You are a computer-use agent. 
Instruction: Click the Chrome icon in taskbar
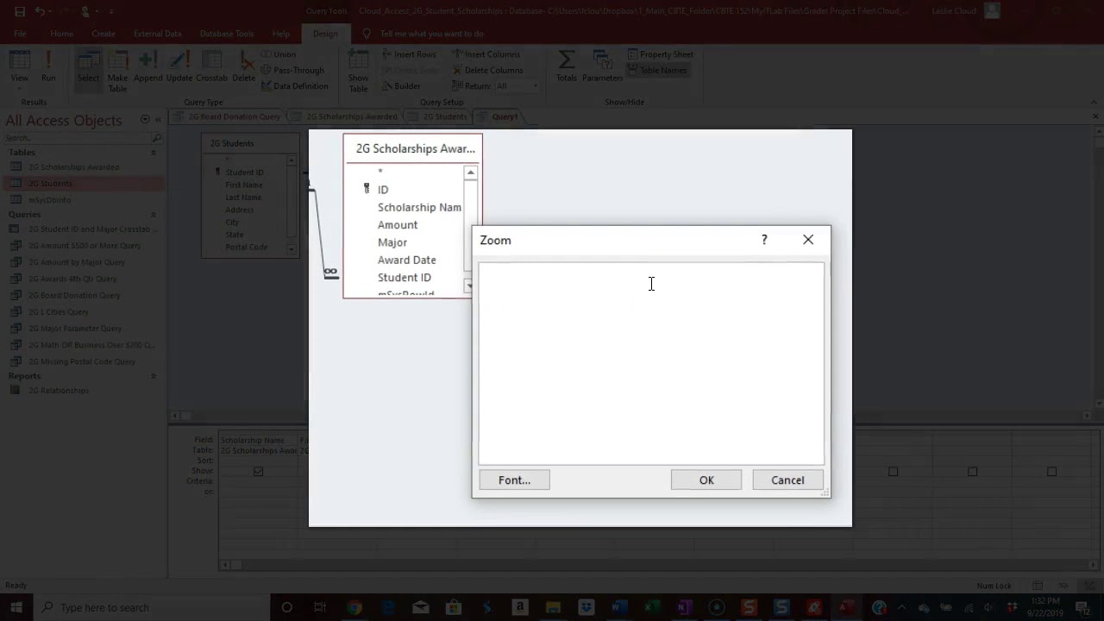(x=354, y=607)
